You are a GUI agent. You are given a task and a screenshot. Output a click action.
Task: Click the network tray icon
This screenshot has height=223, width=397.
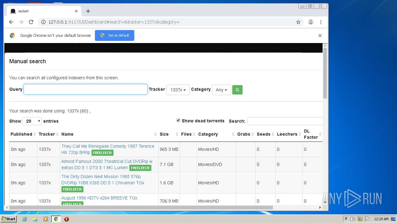[x=360, y=219]
